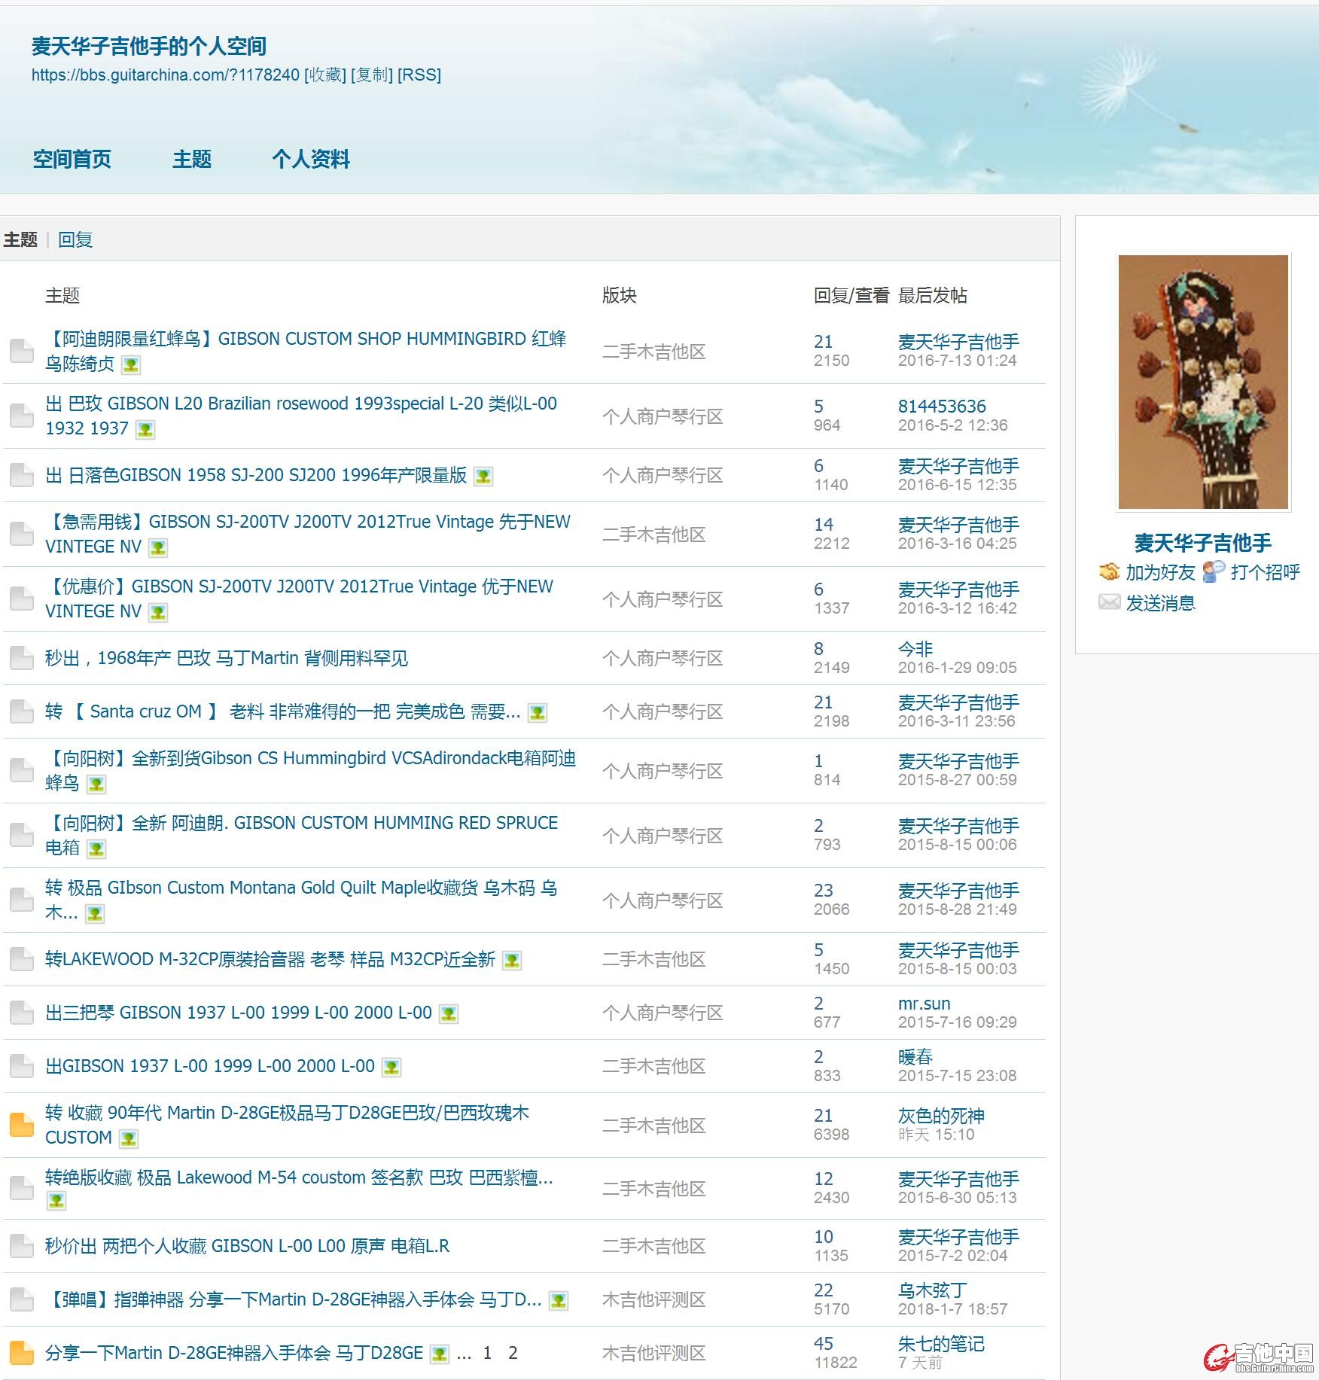Viewport: 1319px width, 1380px height.
Task: Click page title 麦天华子吉他手的个人空间
Action: [149, 46]
